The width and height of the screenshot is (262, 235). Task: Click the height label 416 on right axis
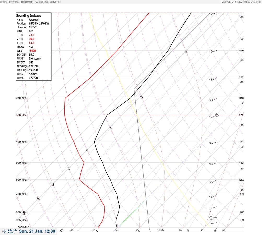pos(241,50)
